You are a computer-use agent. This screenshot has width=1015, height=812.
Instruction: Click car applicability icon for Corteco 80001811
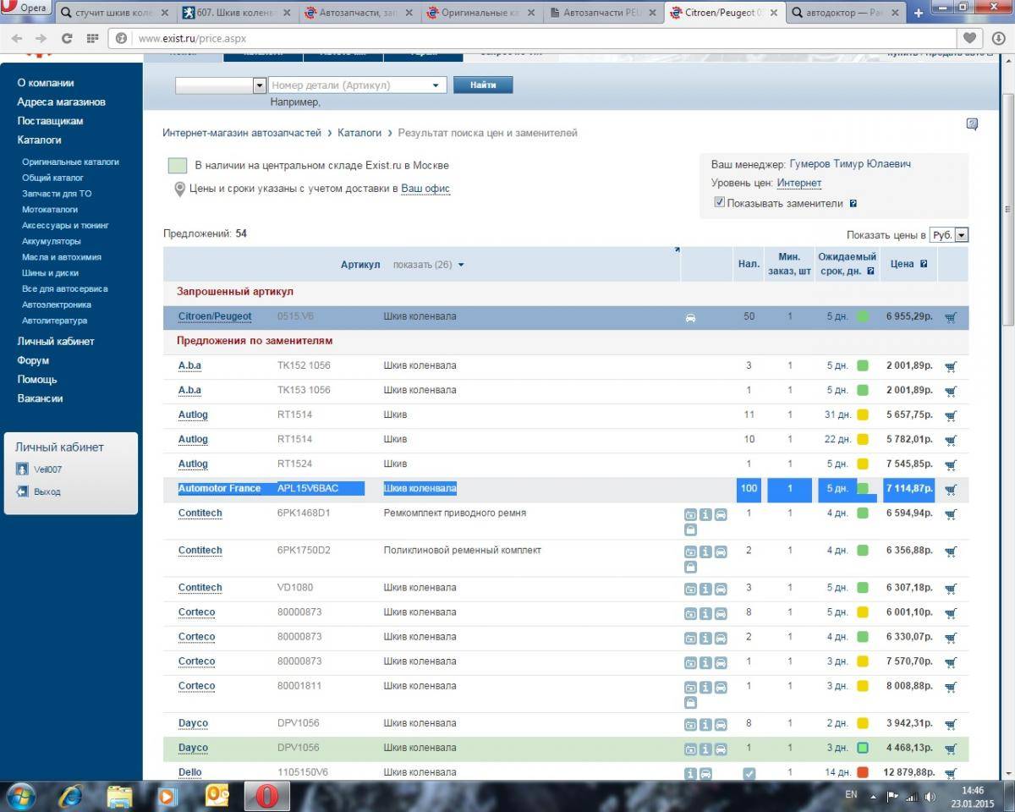pos(721,687)
